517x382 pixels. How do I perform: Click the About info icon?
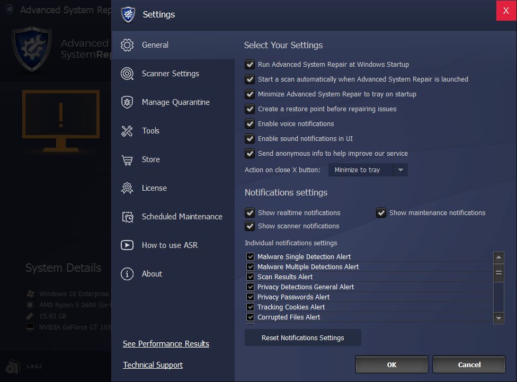pyautogui.click(x=127, y=274)
